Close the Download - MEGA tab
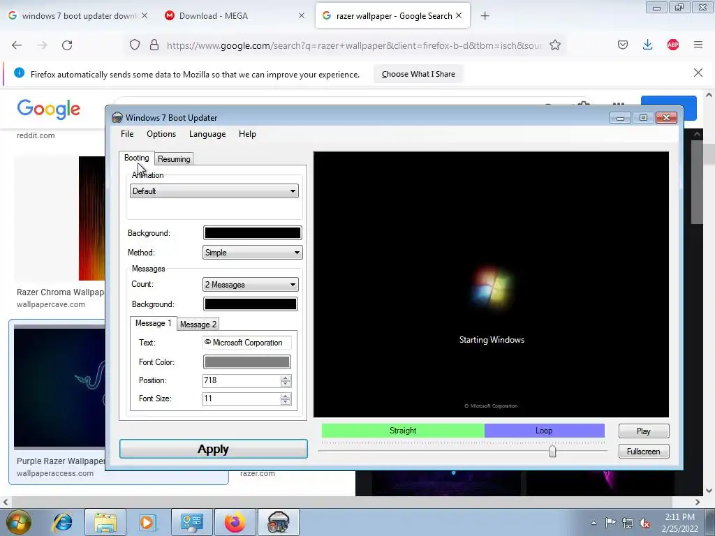 pos(302,15)
